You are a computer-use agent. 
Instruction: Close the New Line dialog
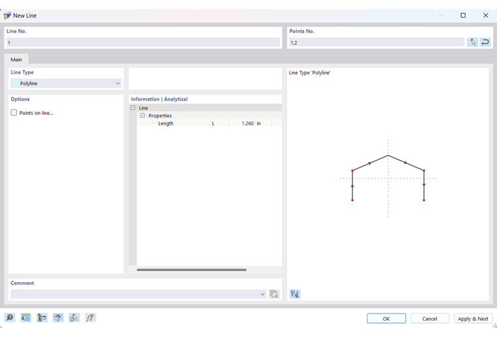click(x=486, y=15)
